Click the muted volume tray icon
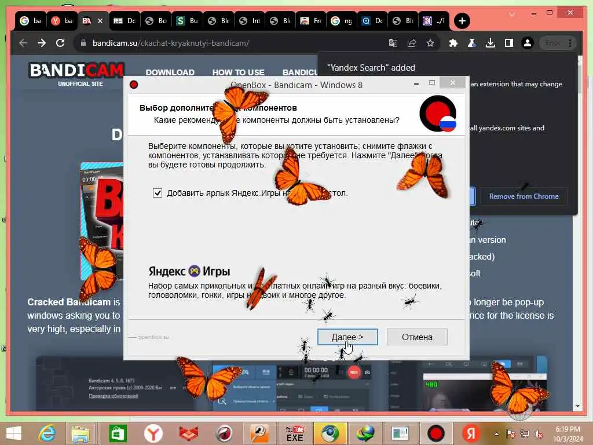The width and height of the screenshot is (593, 445). click(538, 434)
